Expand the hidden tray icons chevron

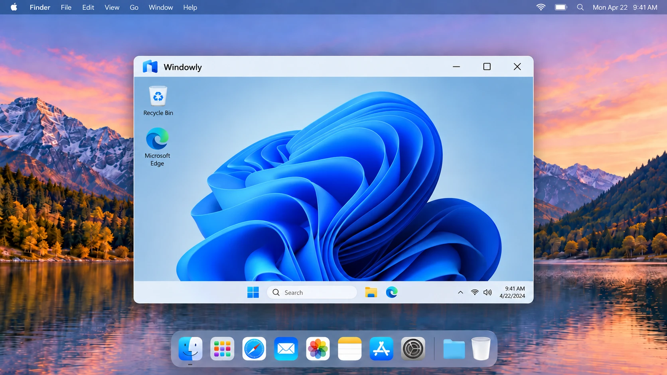pos(460,293)
